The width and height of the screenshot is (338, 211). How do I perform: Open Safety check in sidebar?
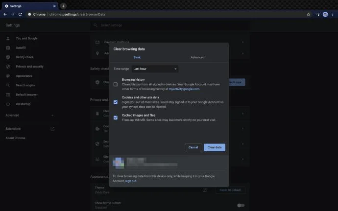(25, 57)
